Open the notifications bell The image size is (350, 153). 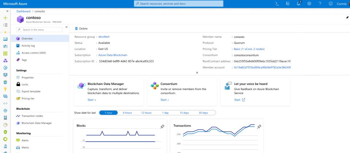coord(299,4)
